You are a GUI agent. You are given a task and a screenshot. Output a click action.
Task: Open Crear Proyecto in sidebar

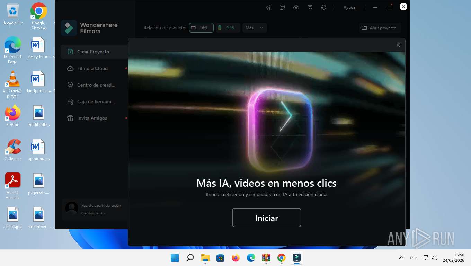coord(94,52)
